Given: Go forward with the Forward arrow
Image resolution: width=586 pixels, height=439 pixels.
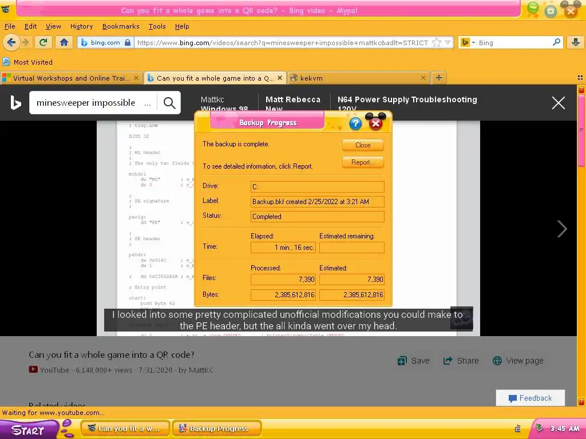Looking at the screenshot, I should 25,42.
